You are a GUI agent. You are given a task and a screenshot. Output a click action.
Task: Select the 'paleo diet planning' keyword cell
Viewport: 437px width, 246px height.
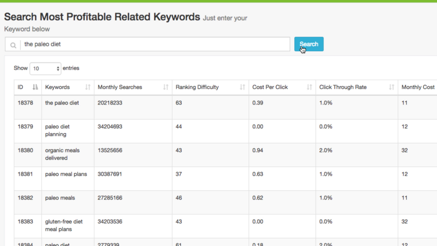[57, 131]
